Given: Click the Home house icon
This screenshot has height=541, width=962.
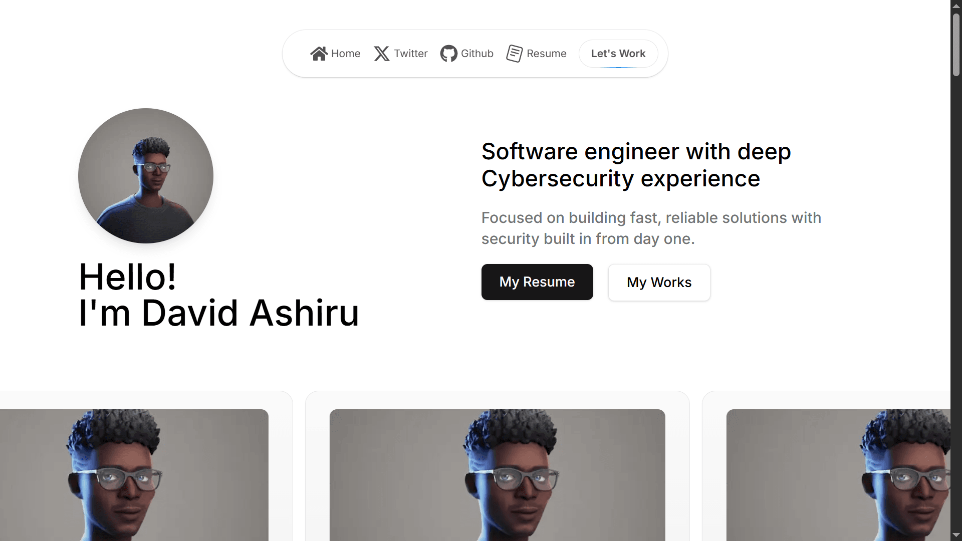Looking at the screenshot, I should pyautogui.click(x=319, y=54).
